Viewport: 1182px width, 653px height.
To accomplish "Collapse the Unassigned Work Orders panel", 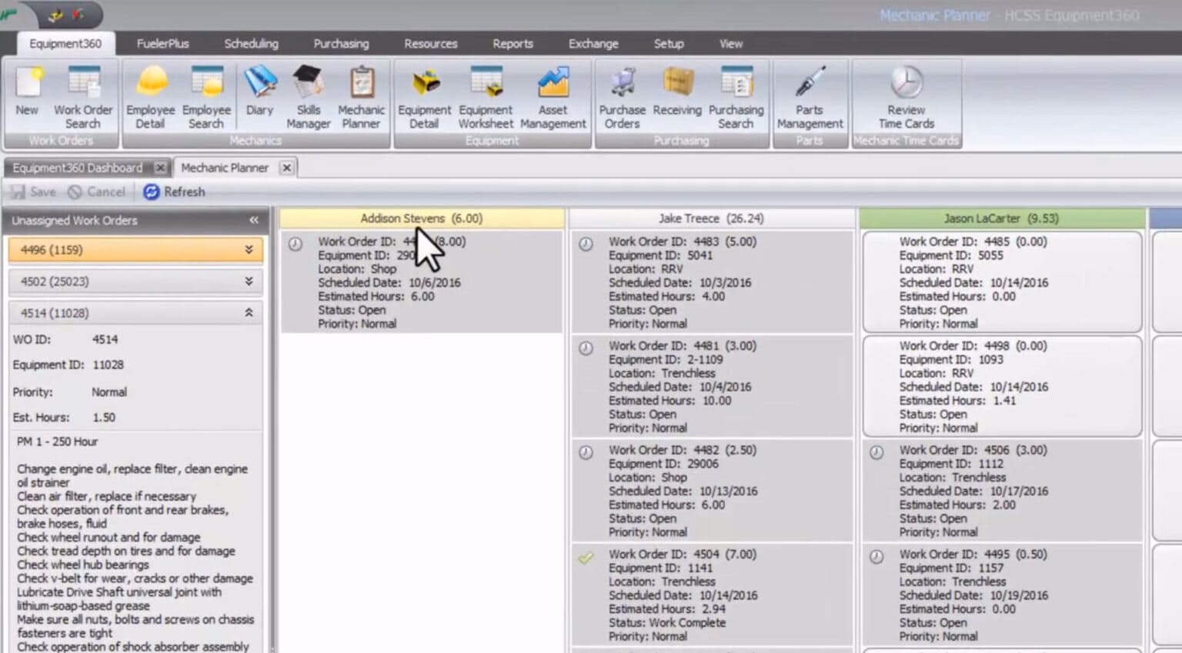I will click(x=254, y=220).
